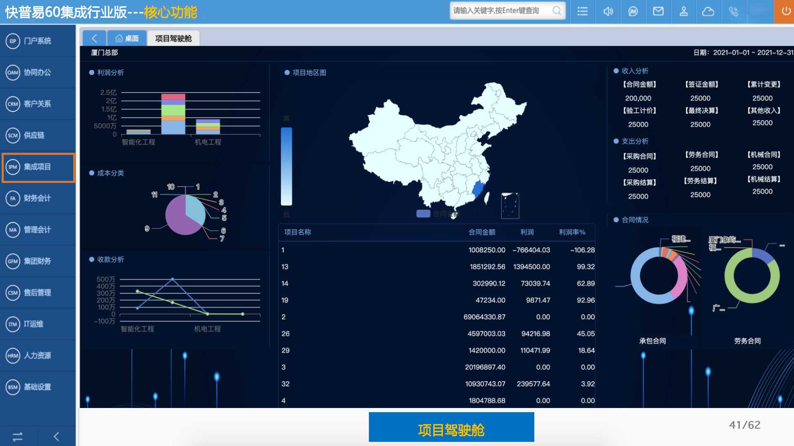Open the cloud icon in header
The width and height of the screenshot is (794, 446).
click(x=708, y=12)
